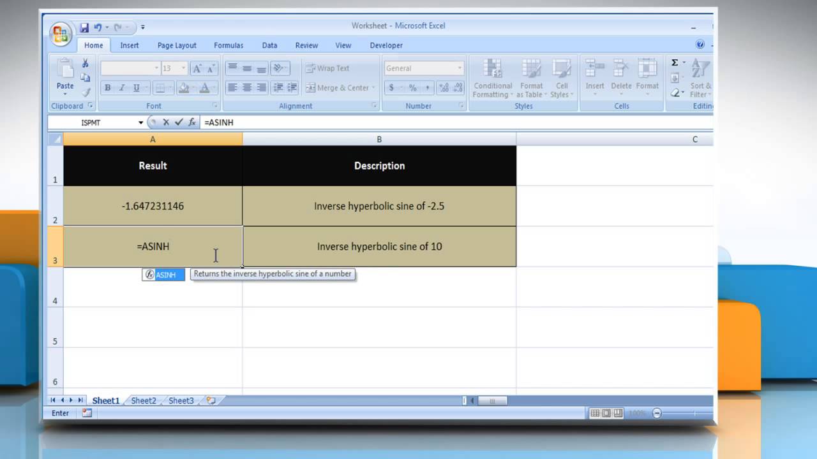The image size is (817, 459).
Task: Click AutoSum sigma button
Action: (x=675, y=63)
